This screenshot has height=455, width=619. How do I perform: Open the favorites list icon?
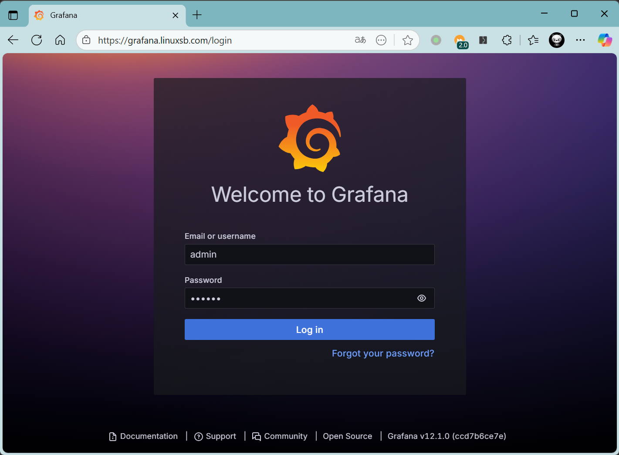pos(533,40)
